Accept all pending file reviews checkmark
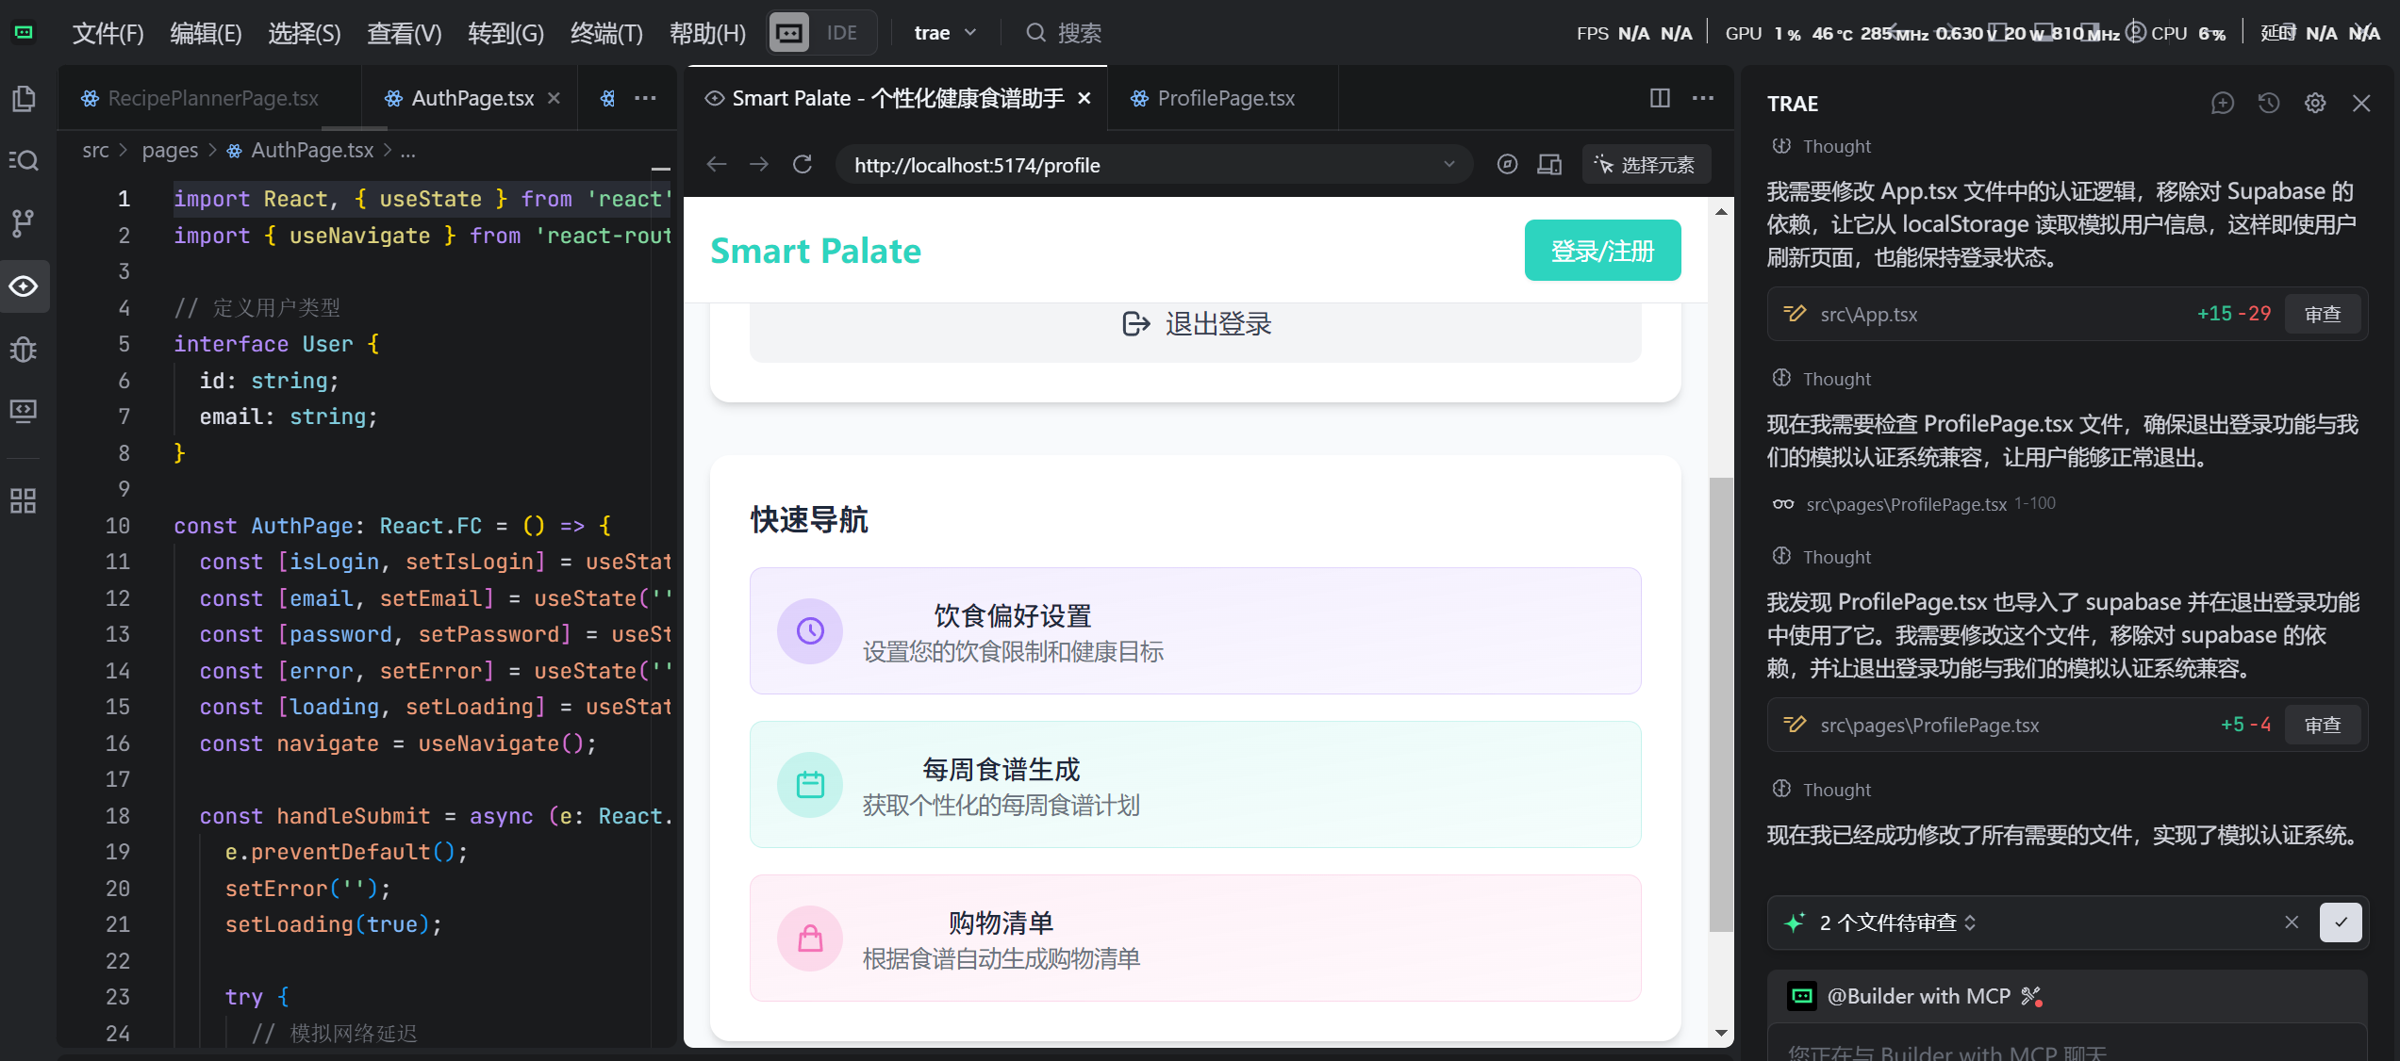This screenshot has height=1061, width=2400. coord(2341,922)
